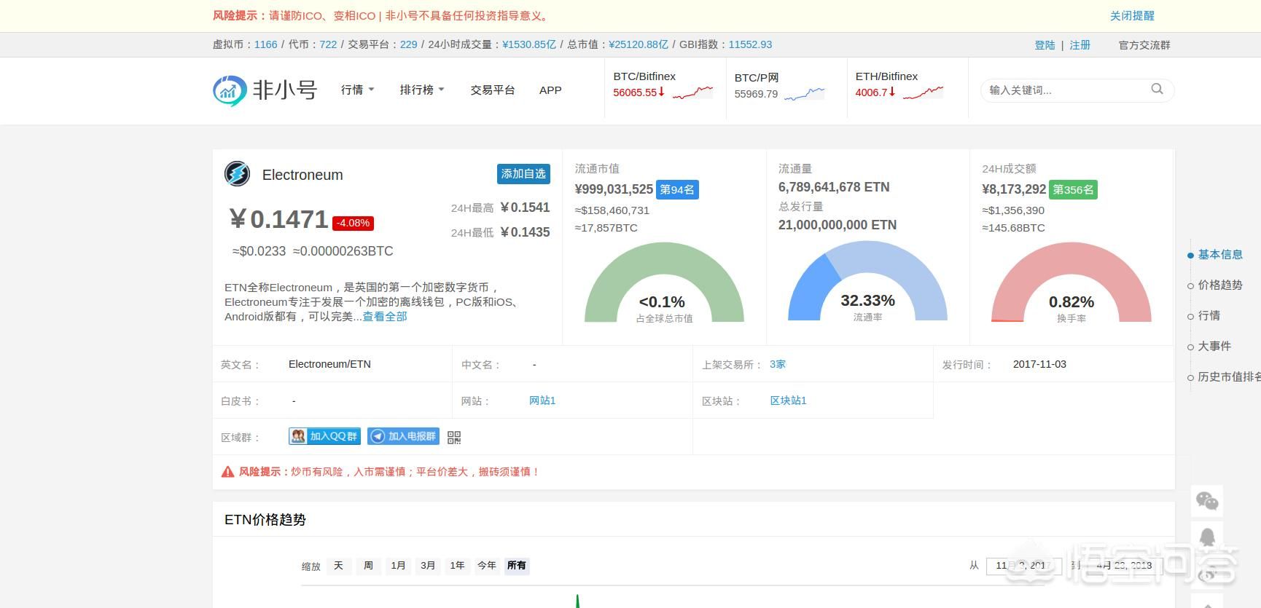Click the BTC/Bitfinex mini price chart
The height and width of the screenshot is (608, 1261).
pos(692,92)
